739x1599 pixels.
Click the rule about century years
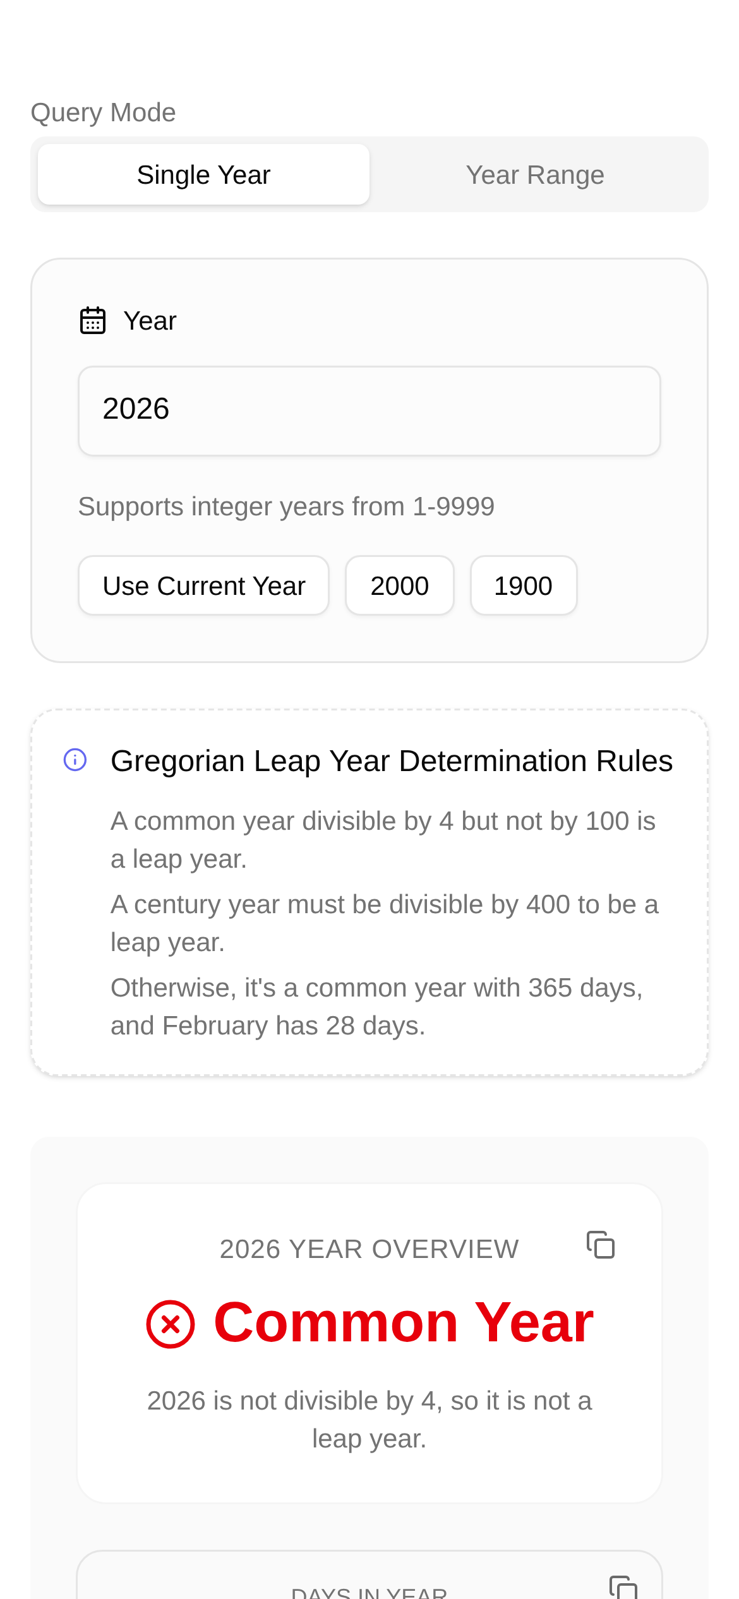(384, 923)
